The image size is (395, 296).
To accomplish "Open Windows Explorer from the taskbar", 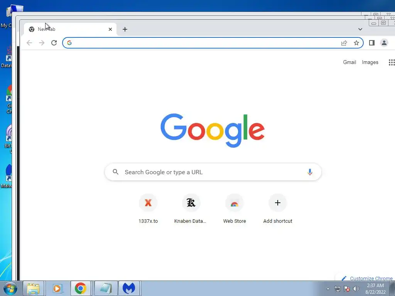I will click(33, 288).
